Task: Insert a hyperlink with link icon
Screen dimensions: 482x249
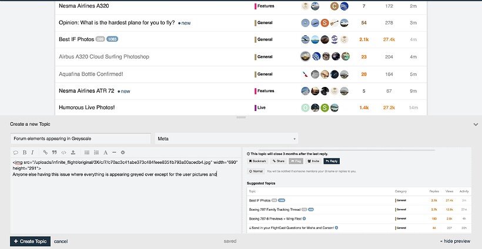Action: coord(45,152)
